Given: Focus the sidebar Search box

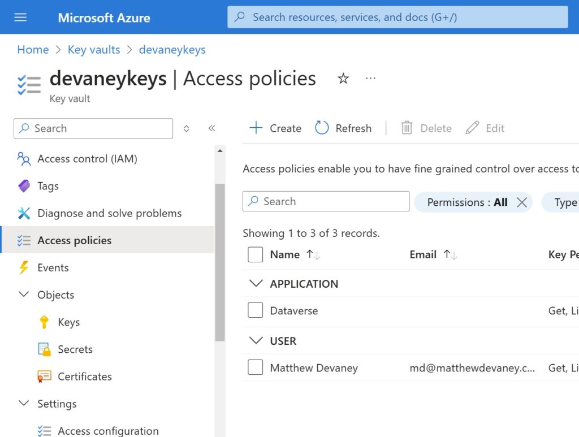Looking at the screenshot, I should 93,128.
